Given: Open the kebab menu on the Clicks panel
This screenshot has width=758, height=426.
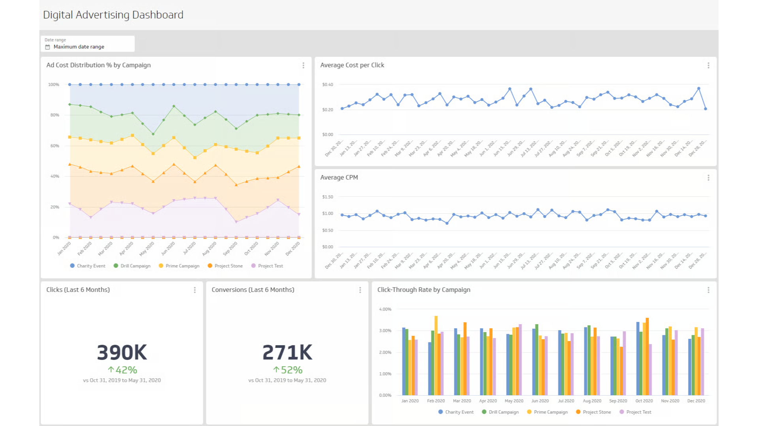Looking at the screenshot, I should pos(195,290).
